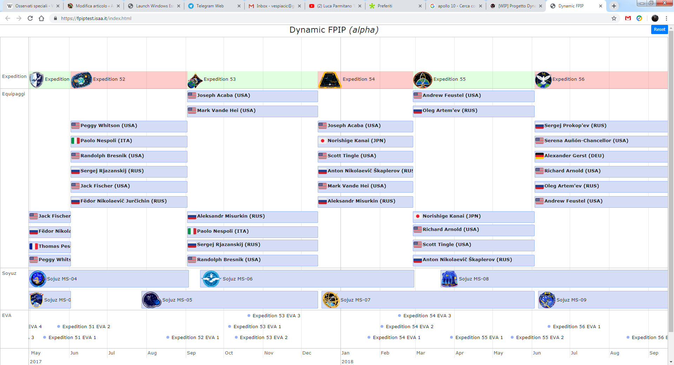Click the page vertical scrollbar
Viewport: 674px width, 365px height.
pyautogui.click(x=671, y=175)
